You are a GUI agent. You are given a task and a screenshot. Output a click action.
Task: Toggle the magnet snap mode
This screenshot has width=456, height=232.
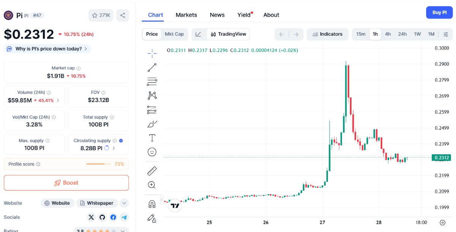pyautogui.click(x=152, y=204)
